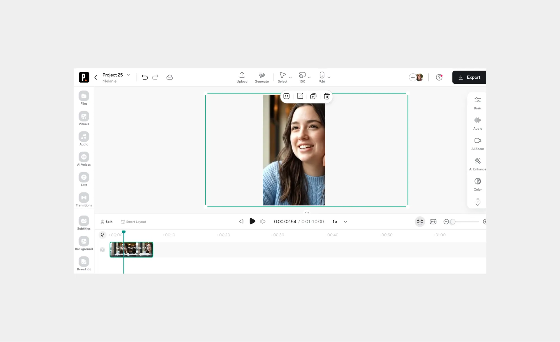Delete selected clip with trash icon

(x=326, y=96)
